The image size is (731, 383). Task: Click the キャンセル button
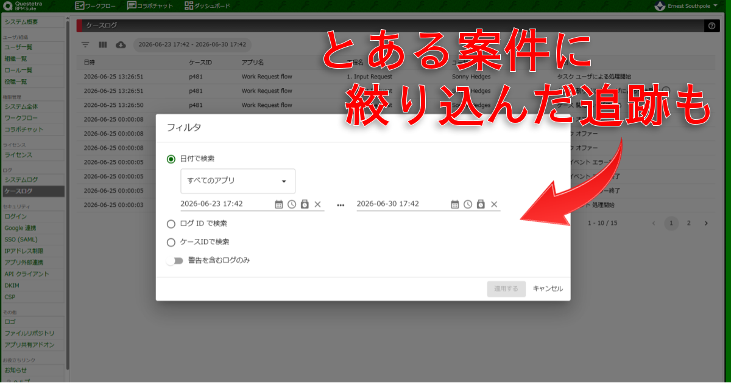[x=548, y=289]
